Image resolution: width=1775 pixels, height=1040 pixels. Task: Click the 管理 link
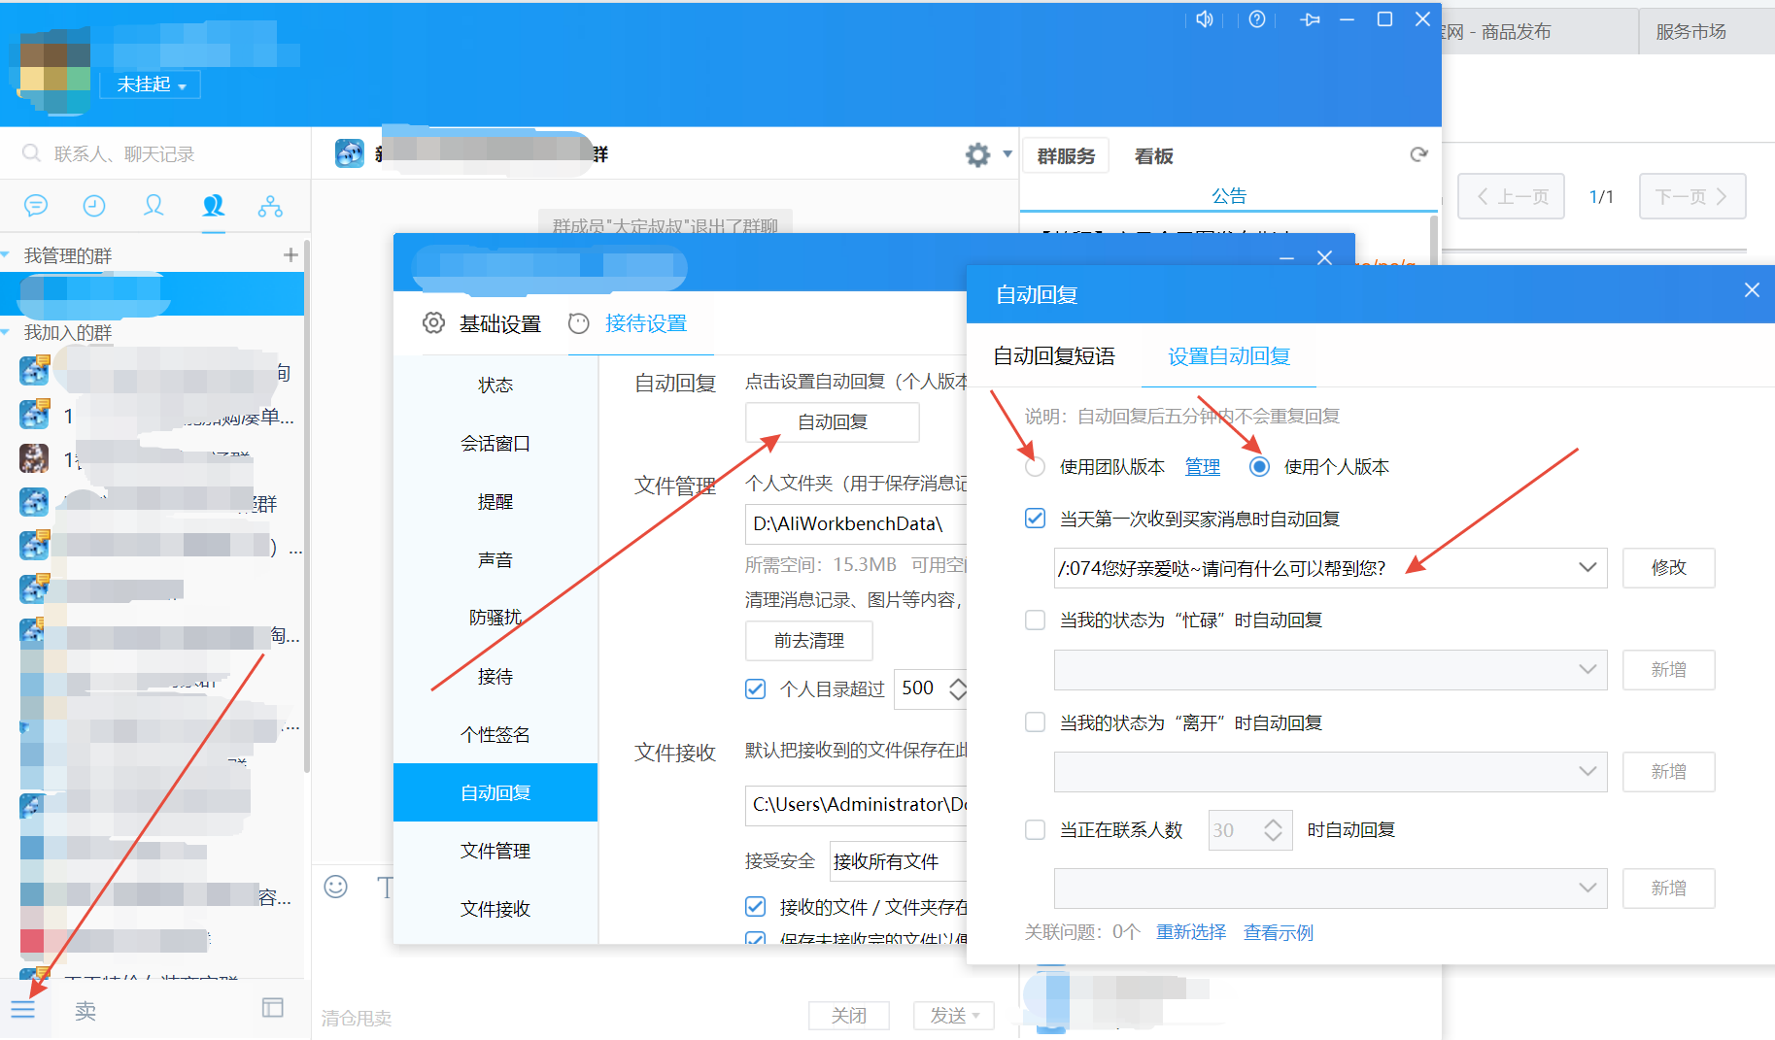1203,467
